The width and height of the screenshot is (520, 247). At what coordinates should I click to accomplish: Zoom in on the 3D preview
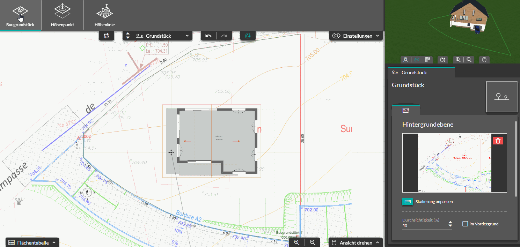point(458,60)
